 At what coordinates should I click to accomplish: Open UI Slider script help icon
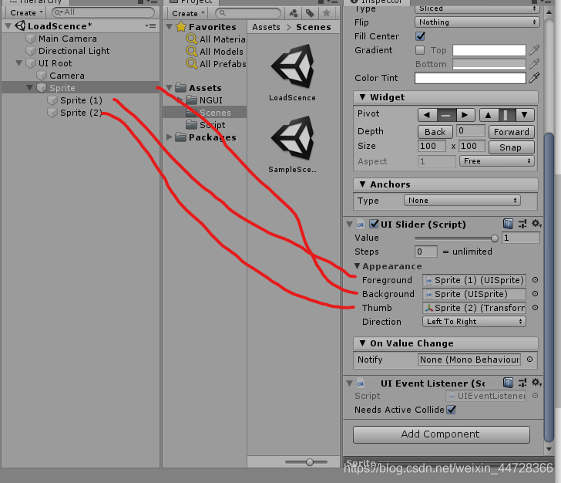click(x=508, y=224)
